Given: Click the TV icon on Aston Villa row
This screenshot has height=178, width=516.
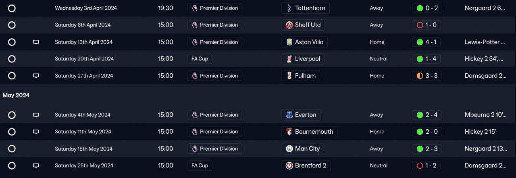Looking at the screenshot, I should tap(36, 42).
